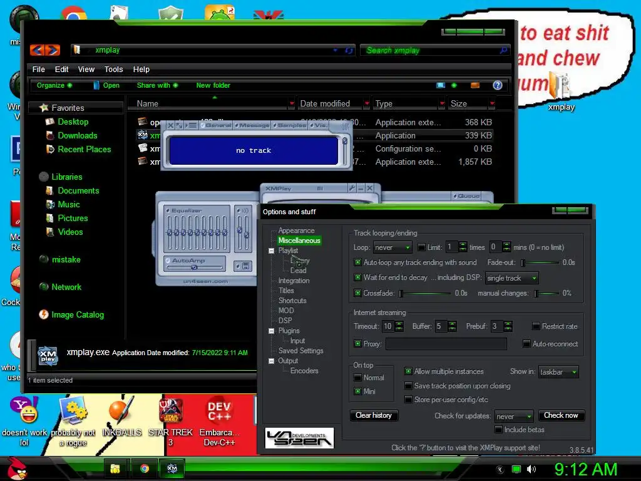Click XMPlay save equalizer preset icon
The image size is (641, 481).
(x=246, y=266)
